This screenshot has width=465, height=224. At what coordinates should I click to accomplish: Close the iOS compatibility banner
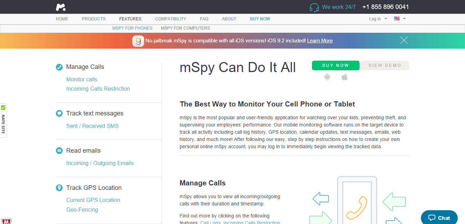pyautogui.click(x=404, y=40)
